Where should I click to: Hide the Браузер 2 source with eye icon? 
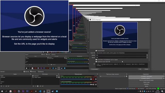pyautogui.click(x=57, y=76)
